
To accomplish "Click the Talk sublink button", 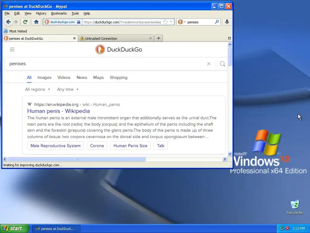I will [x=161, y=146].
